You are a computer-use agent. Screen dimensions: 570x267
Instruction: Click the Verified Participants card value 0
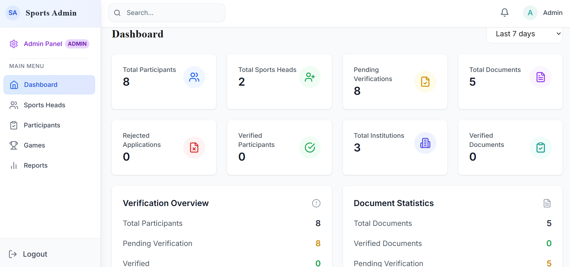[x=242, y=157]
